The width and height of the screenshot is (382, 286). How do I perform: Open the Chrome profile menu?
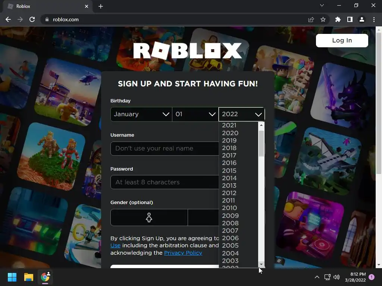pyautogui.click(x=362, y=19)
